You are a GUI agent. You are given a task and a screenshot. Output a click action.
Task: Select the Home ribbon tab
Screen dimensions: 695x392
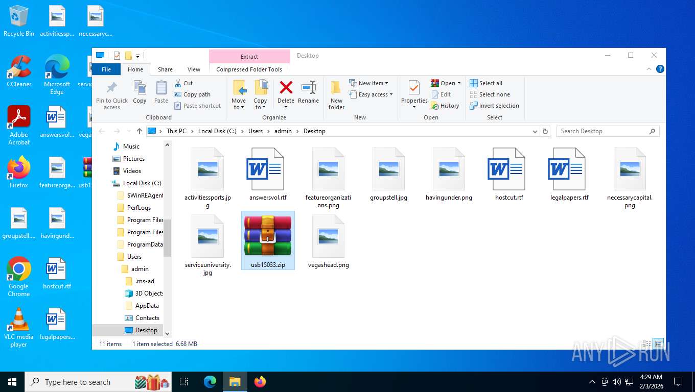click(135, 69)
